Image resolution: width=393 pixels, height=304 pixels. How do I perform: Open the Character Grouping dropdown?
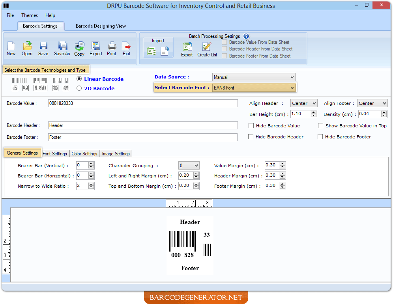coord(189,165)
